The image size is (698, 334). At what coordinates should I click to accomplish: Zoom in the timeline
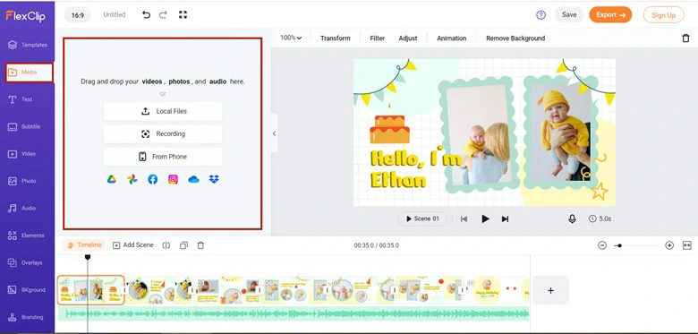coord(669,245)
